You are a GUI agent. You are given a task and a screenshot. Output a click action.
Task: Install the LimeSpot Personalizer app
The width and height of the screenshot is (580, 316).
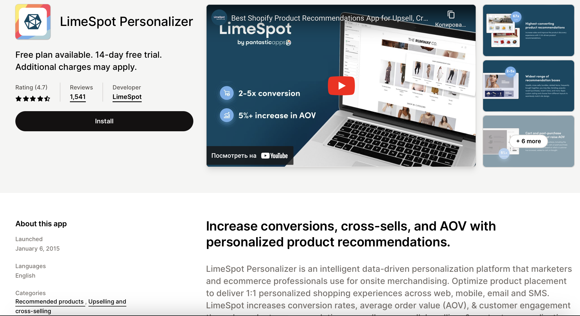104,121
